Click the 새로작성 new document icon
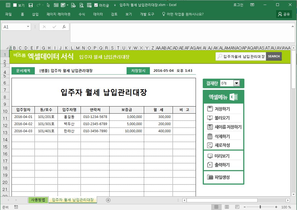The height and width of the screenshot is (210, 297). (x=210, y=145)
